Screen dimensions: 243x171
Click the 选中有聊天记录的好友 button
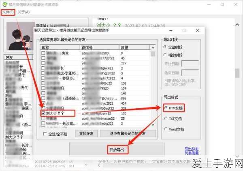point(128,133)
